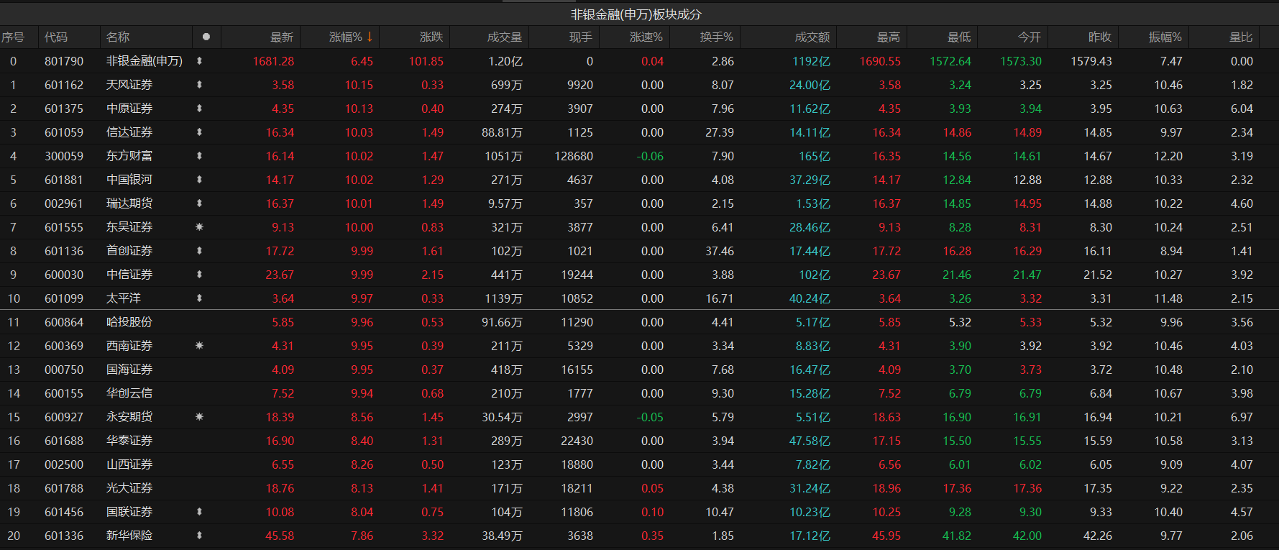Click the marker icon beside 东方财富
The height and width of the screenshot is (550, 1279).
pyautogui.click(x=199, y=156)
